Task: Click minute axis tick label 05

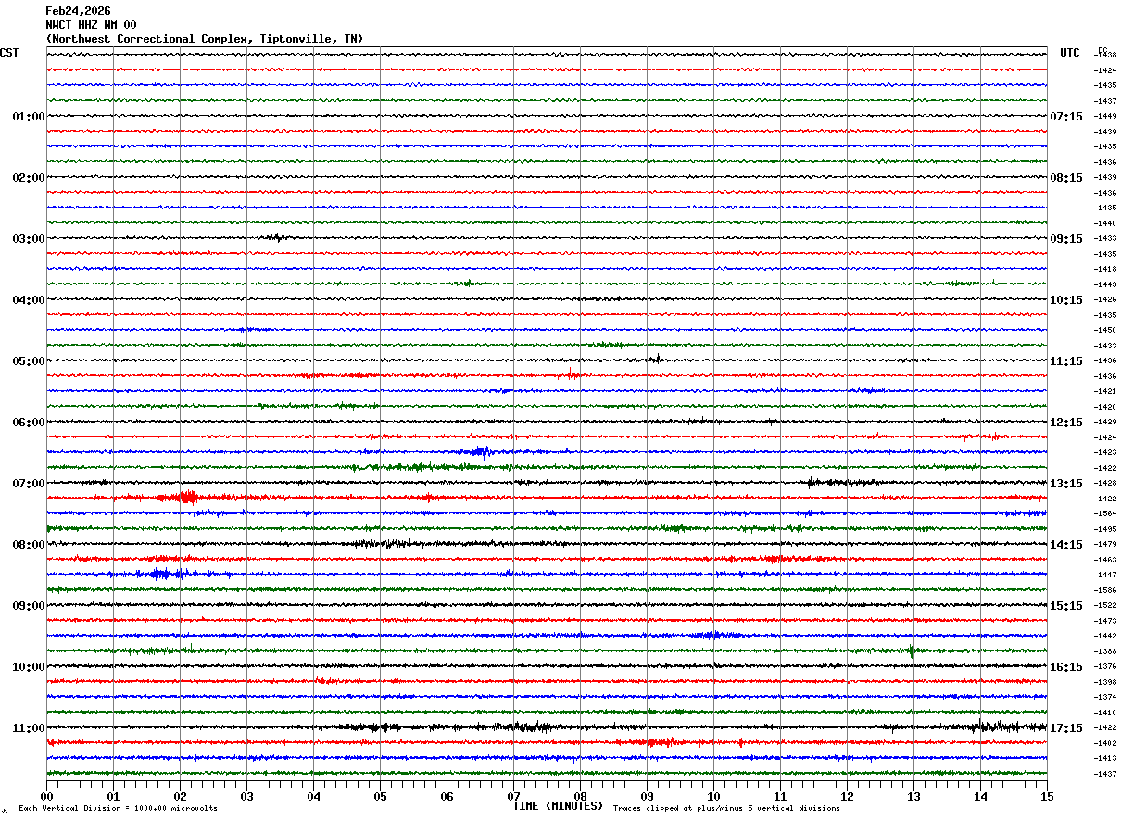Action: [380, 796]
